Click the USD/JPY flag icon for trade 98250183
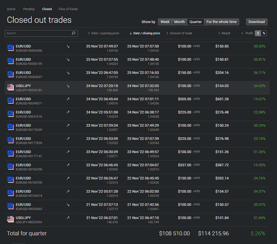 pos(10,87)
